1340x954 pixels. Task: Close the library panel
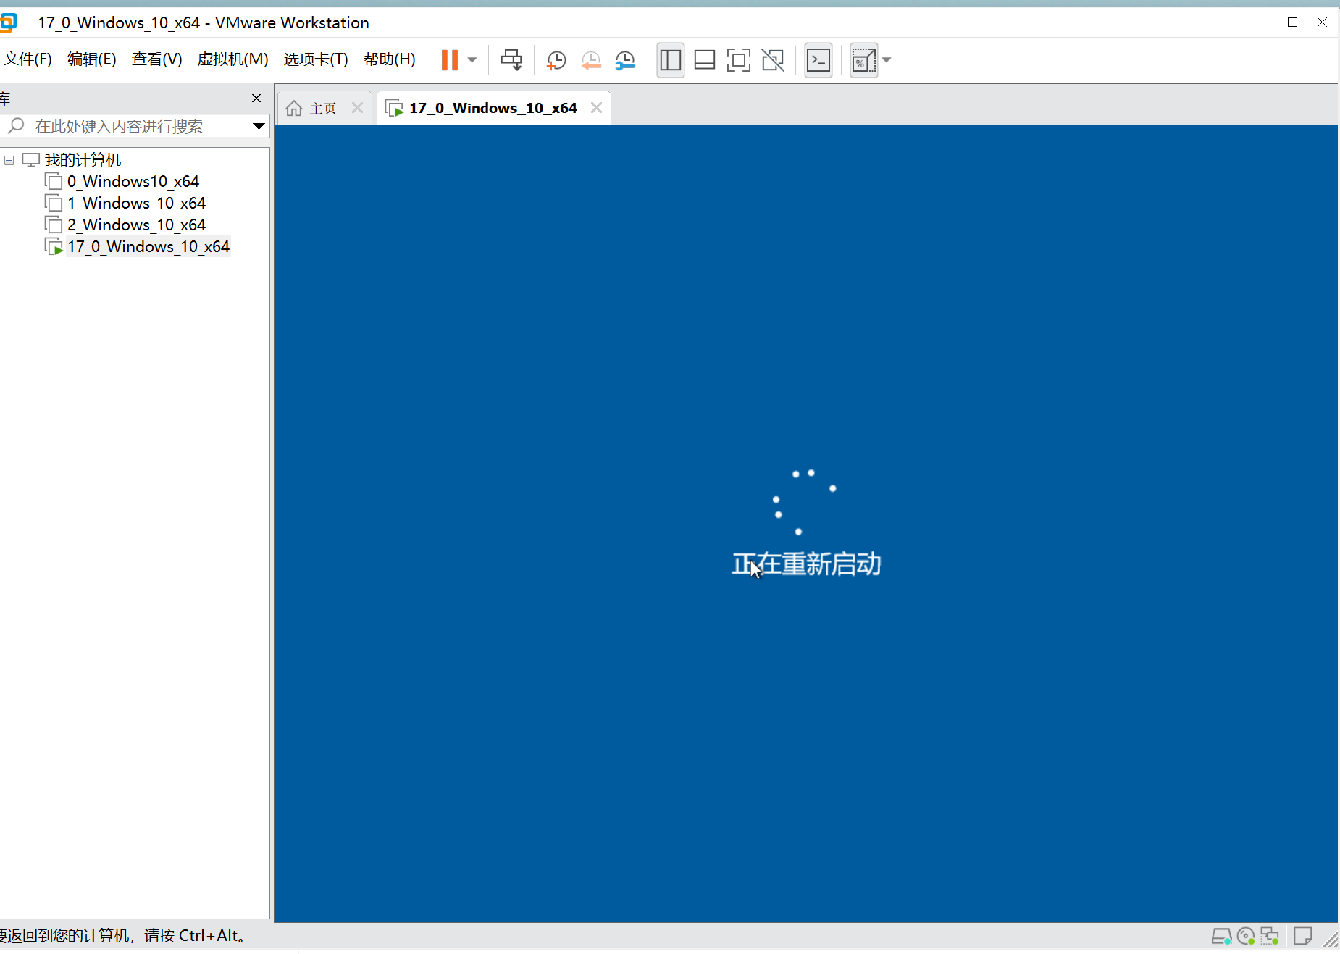point(256,98)
